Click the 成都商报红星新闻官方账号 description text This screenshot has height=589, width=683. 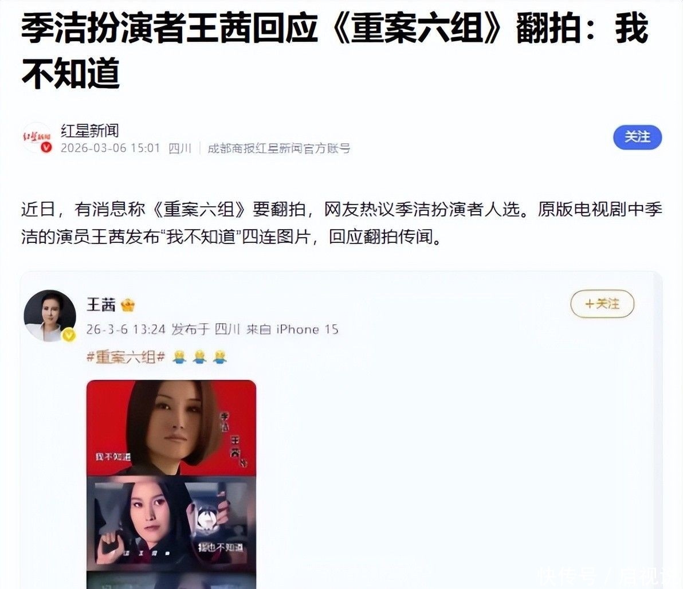(x=279, y=148)
